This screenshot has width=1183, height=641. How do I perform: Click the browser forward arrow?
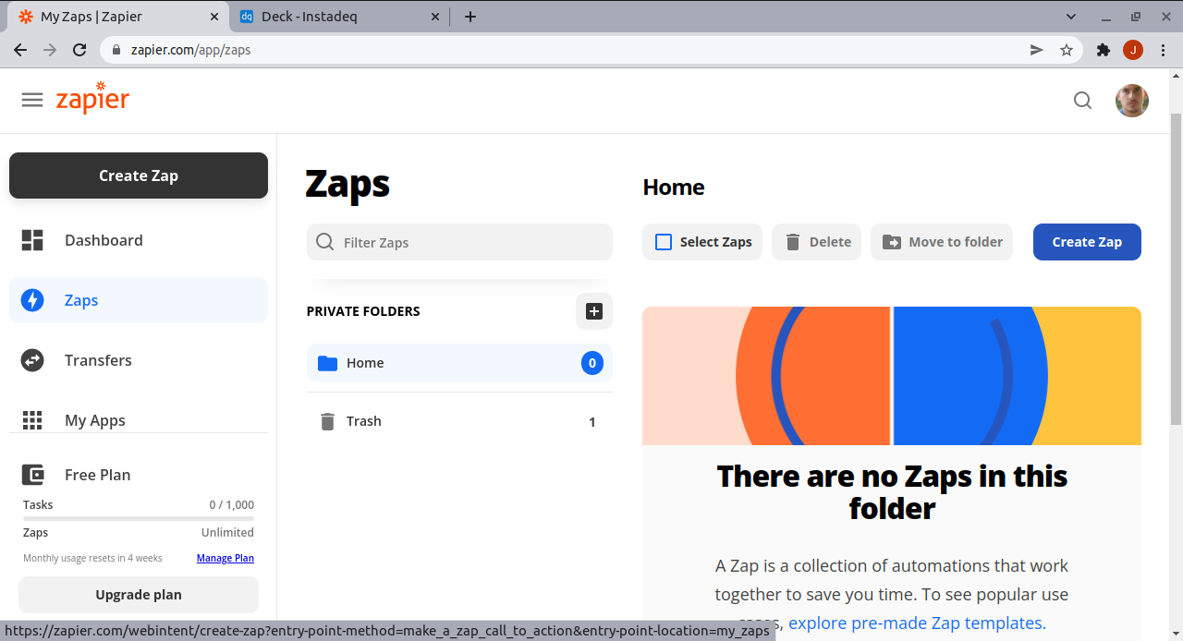pyautogui.click(x=50, y=50)
